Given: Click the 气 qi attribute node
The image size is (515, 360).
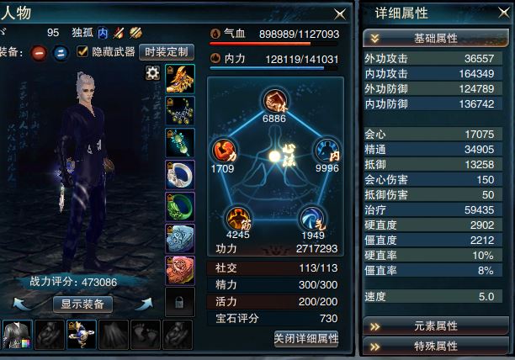Looking at the screenshot, I should click(311, 219).
